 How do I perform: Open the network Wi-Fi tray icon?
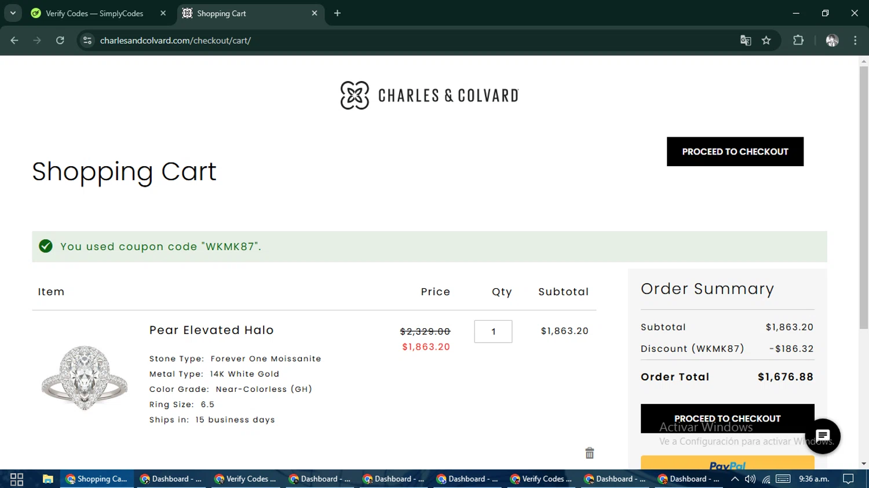(x=766, y=479)
